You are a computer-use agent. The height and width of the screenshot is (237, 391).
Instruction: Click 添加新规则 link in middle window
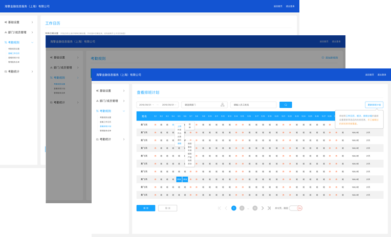(332, 58)
